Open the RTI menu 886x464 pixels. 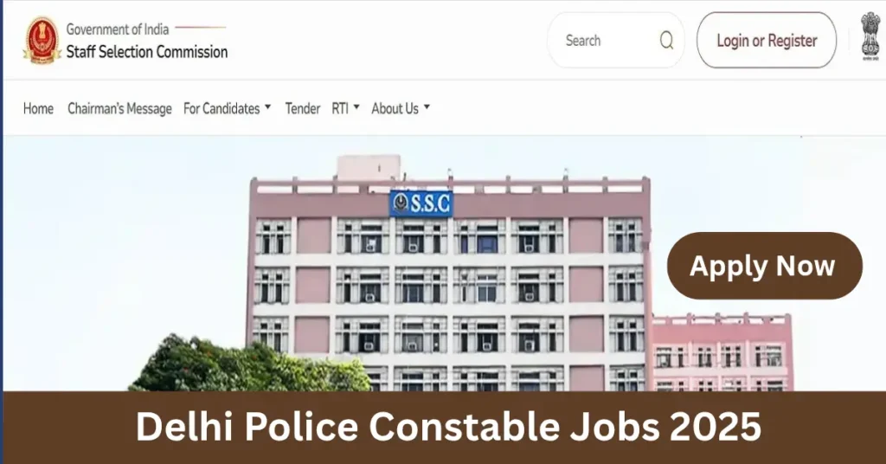[x=340, y=108]
